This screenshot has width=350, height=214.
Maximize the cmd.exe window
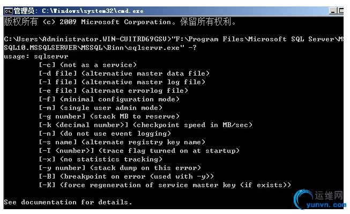pyautogui.click(x=341, y=11)
